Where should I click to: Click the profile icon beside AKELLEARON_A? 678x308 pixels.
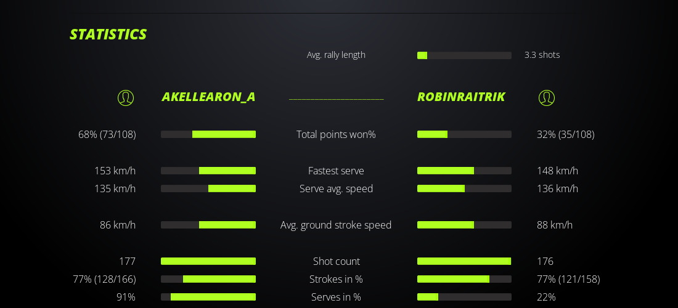126,97
